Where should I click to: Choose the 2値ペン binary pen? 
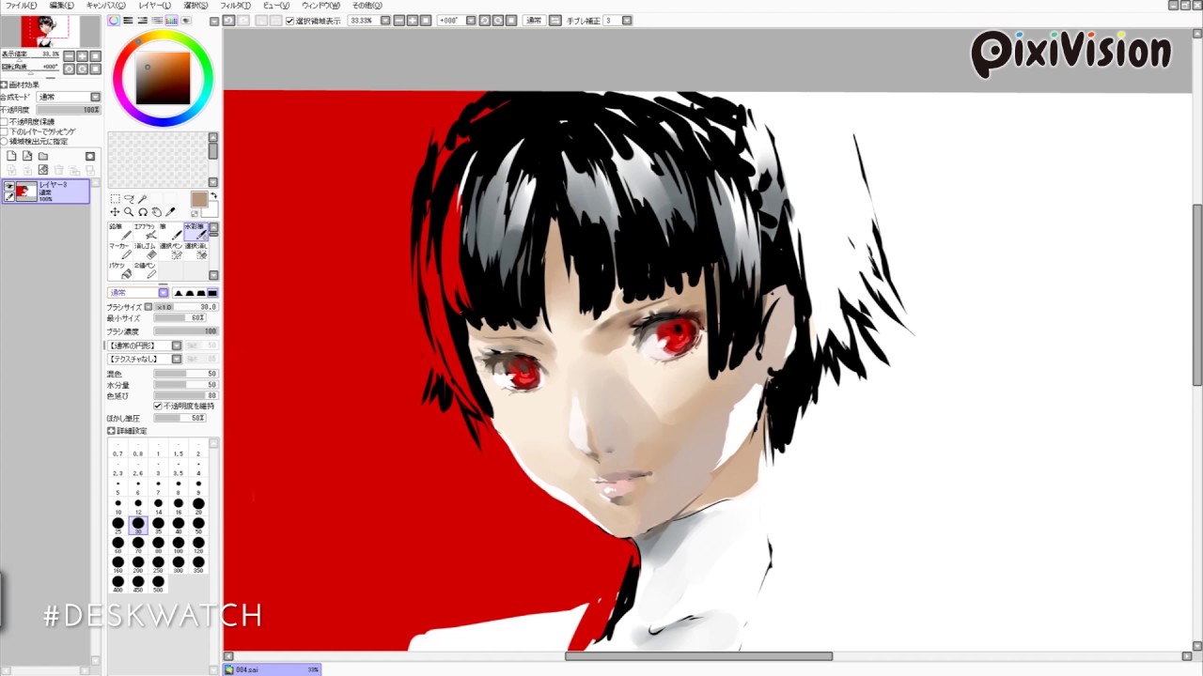(x=145, y=270)
